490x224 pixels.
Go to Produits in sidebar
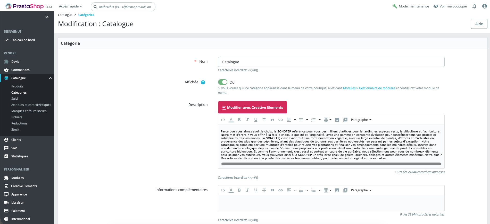[x=17, y=86]
